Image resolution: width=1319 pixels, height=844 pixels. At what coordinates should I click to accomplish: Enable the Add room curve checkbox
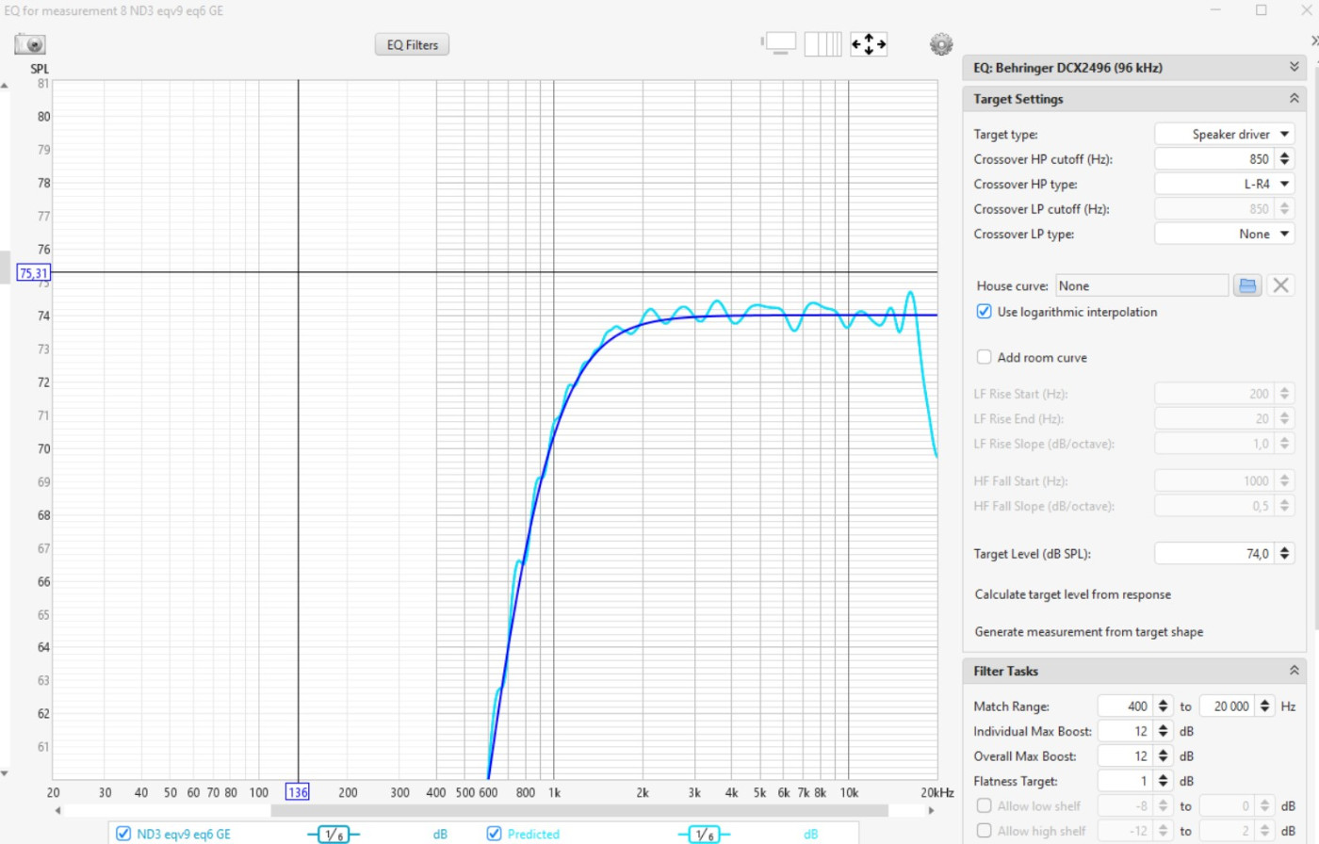coord(985,357)
